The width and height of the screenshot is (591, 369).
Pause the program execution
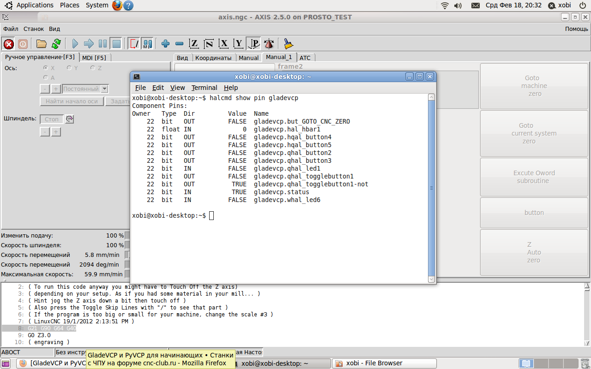tap(103, 44)
